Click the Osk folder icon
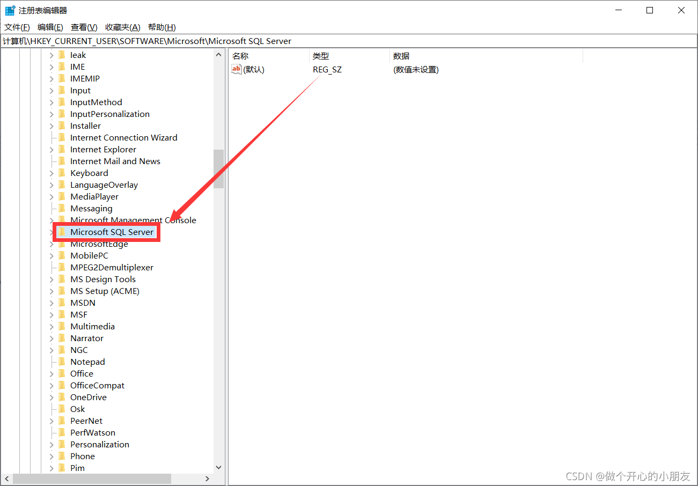698x486 pixels. click(x=62, y=409)
